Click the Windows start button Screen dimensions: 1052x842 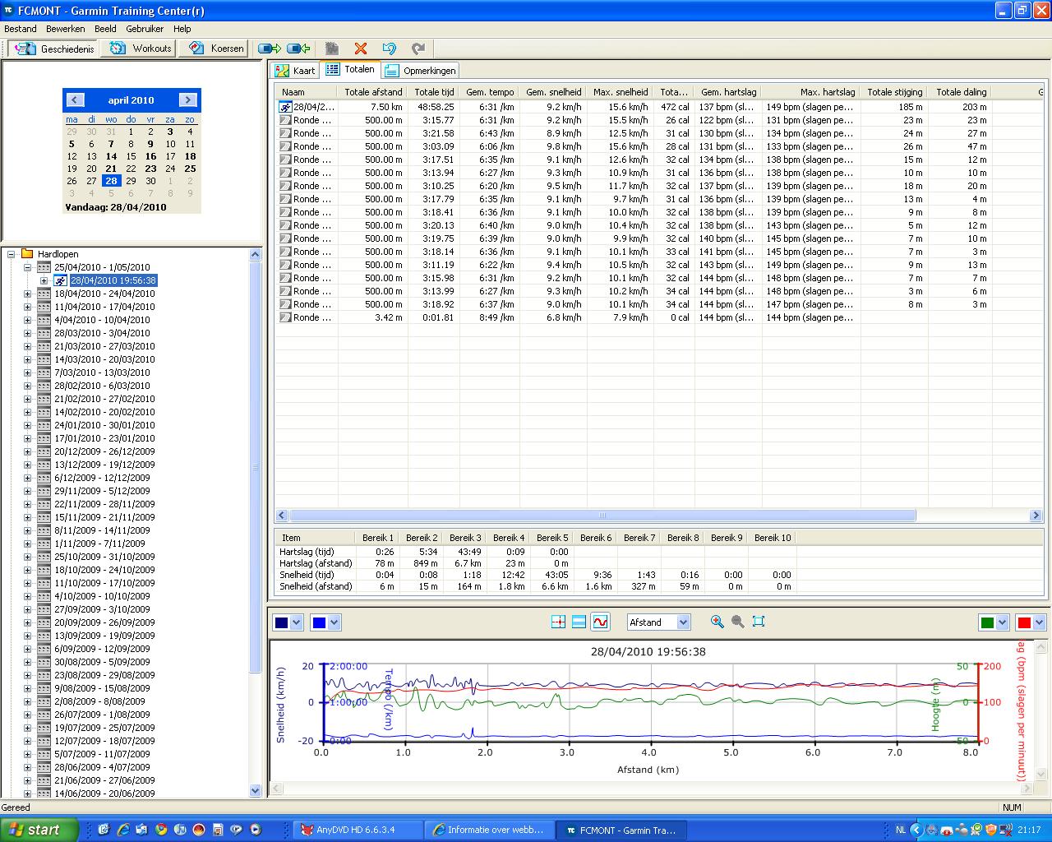point(39,830)
